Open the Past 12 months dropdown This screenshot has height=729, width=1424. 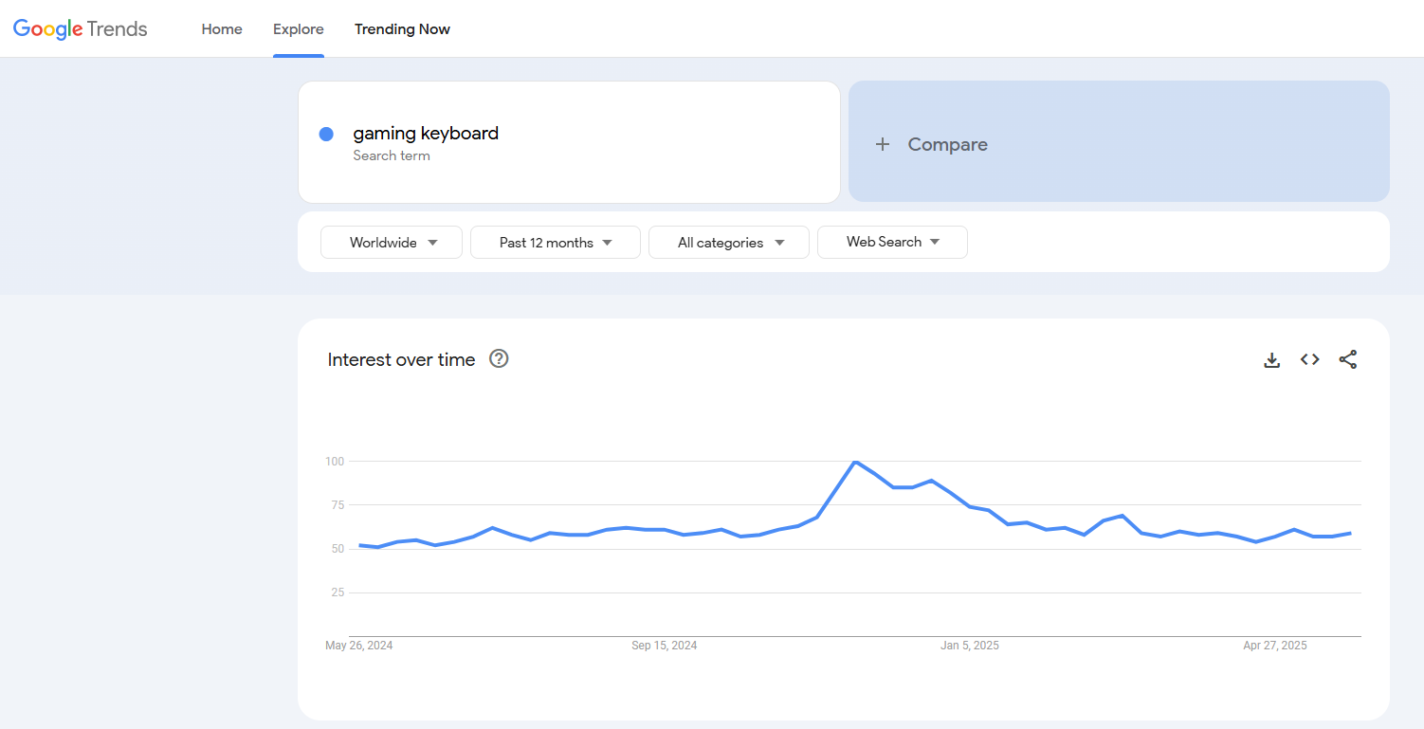pyautogui.click(x=556, y=242)
